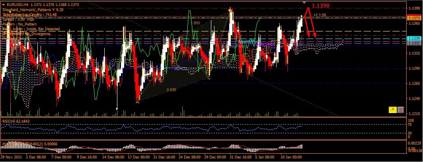Select the red 1.1390 target text label
Image resolution: width=423 pixels, height=162 pixels.
320,6
